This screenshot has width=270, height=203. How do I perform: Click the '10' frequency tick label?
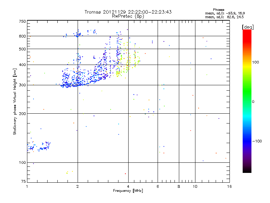pyautogui.click(x=195, y=186)
